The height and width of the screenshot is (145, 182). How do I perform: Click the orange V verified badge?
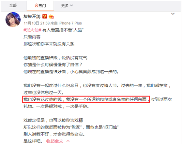coord(45,17)
